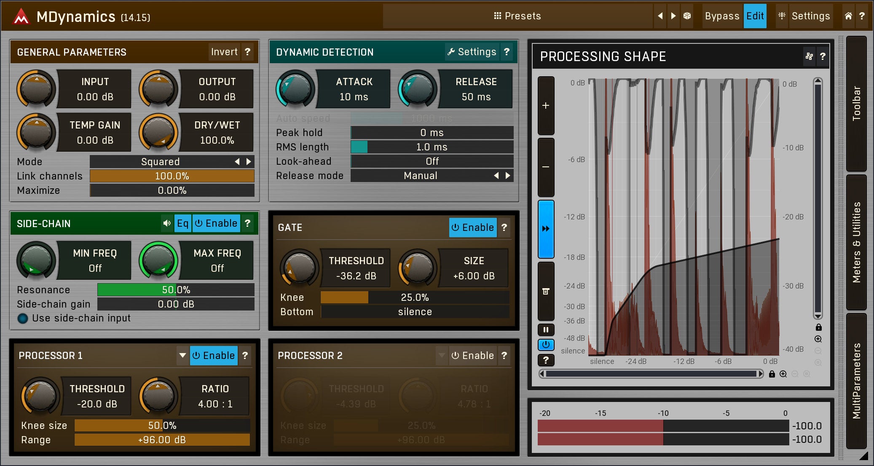Click the Invert button in General Parameters
The image size is (874, 466).
(x=224, y=52)
